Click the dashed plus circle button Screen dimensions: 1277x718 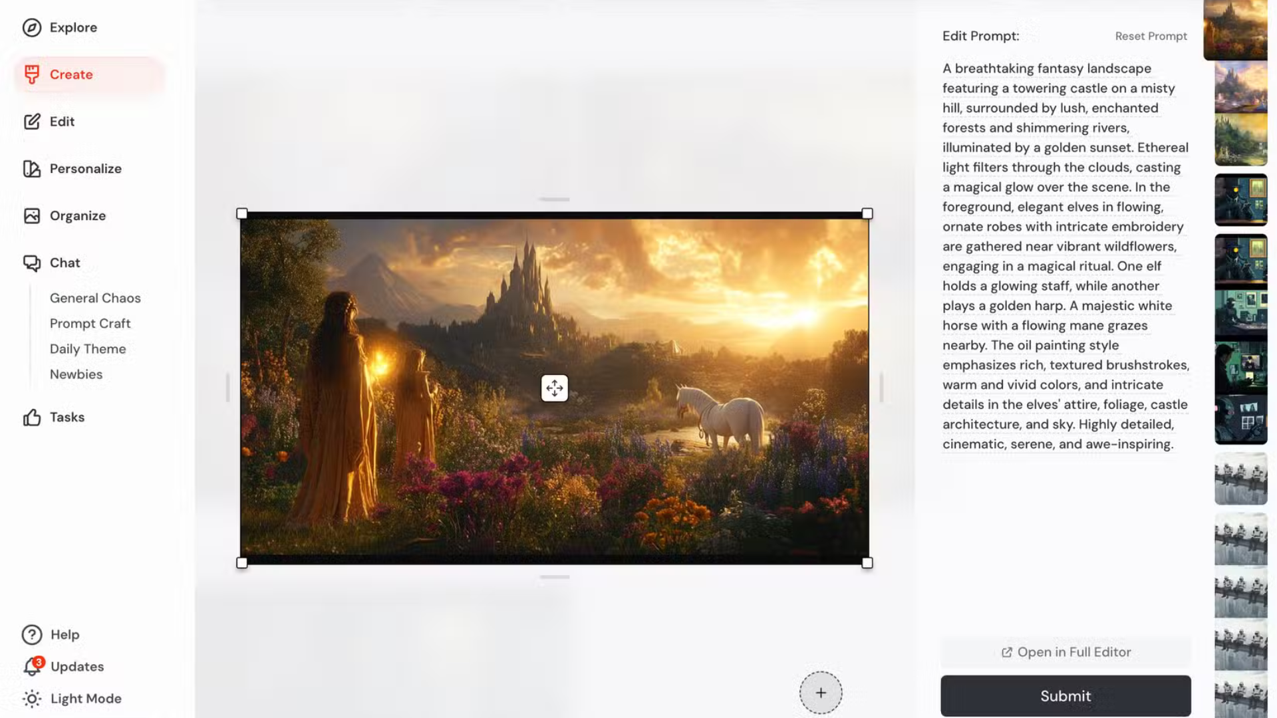(x=821, y=693)
